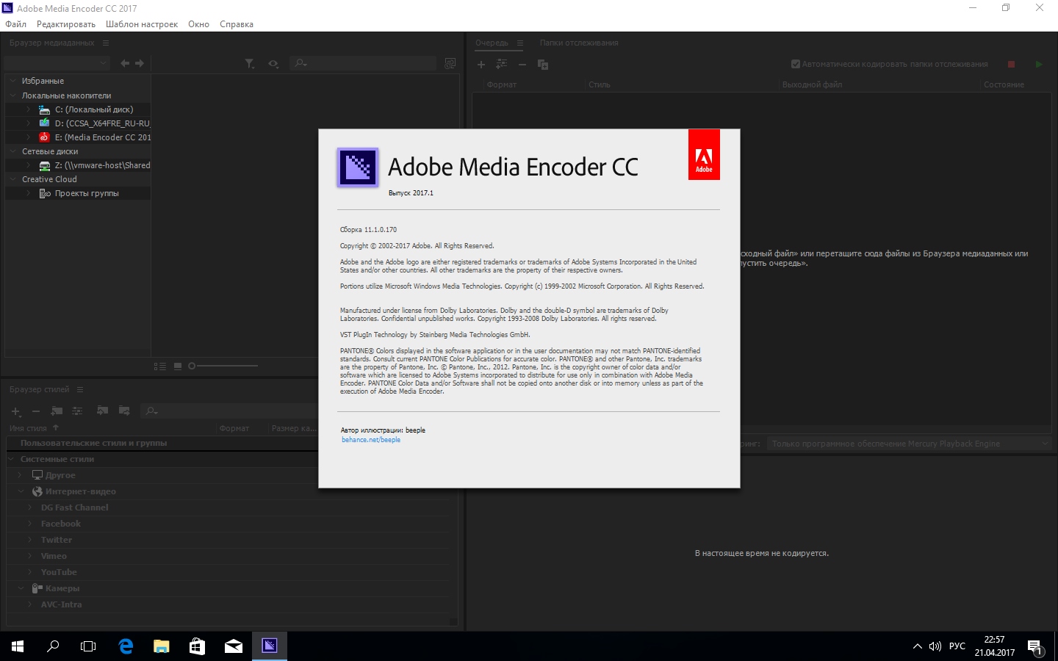Image resolution: width=1058 pixels, height=661 pixels.
Task: Export presets in the Preset Browser
Action: click(124, 411)
